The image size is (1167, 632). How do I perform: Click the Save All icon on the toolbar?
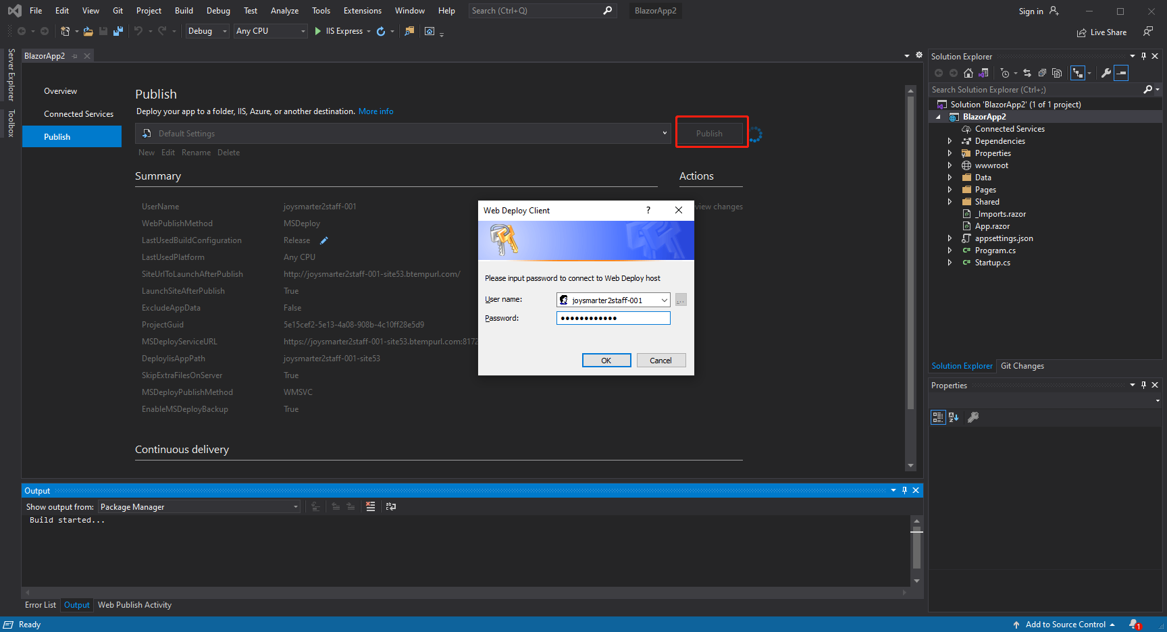coord(118,31)
